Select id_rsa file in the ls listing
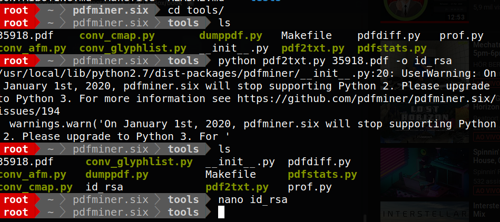This screenshot has width=500, height=222. (104, 187)
